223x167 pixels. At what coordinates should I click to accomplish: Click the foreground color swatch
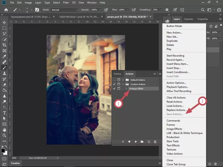click(x=3, y=150)
